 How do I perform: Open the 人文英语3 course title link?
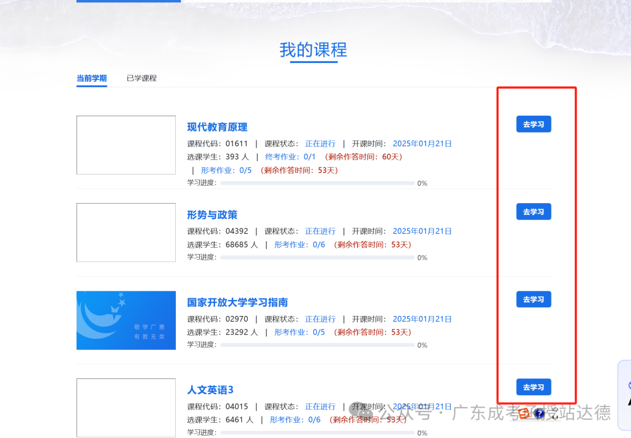point(210,390)
